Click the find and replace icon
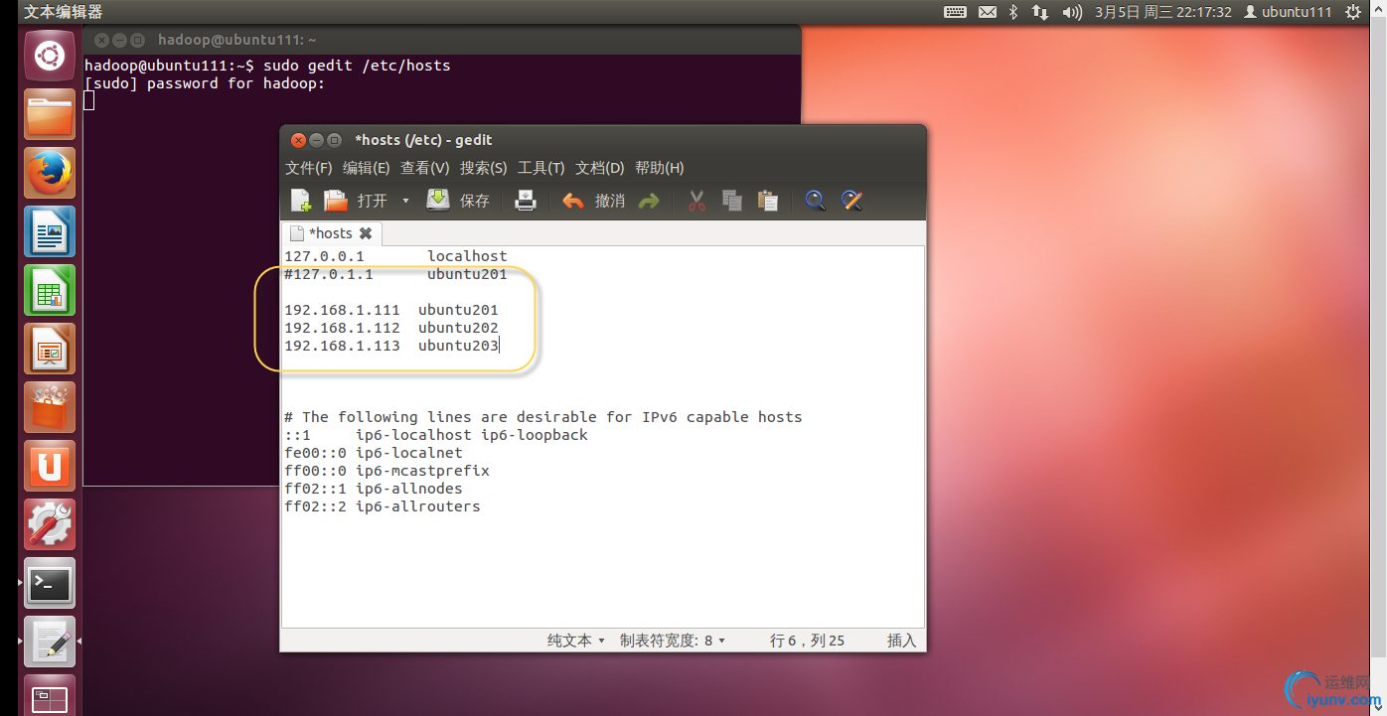 [851, 201]
